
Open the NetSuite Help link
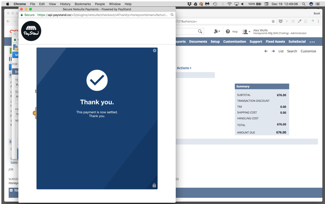pos(235,31)
